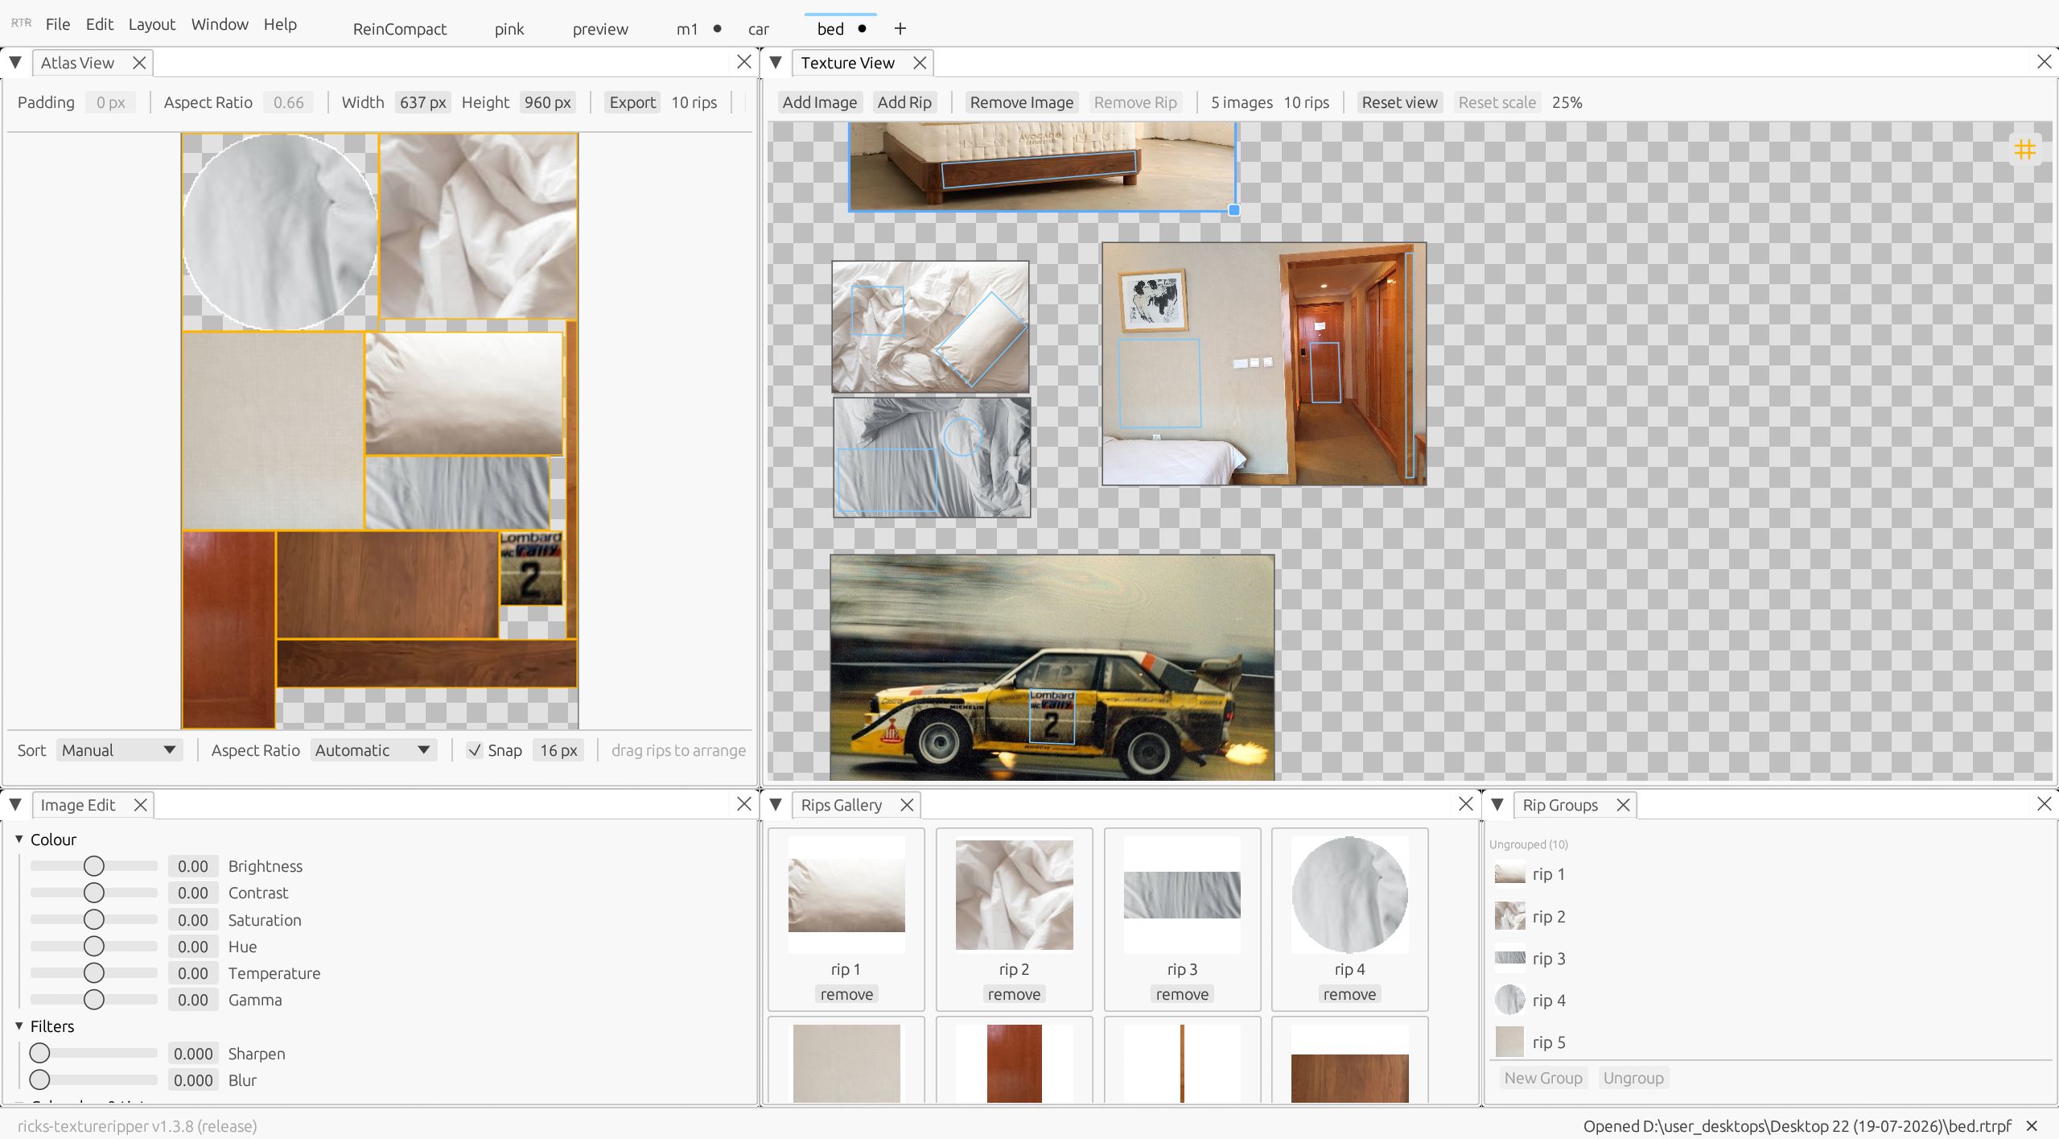Close the Rip Groups tab with its X

tap(1624, 805)
